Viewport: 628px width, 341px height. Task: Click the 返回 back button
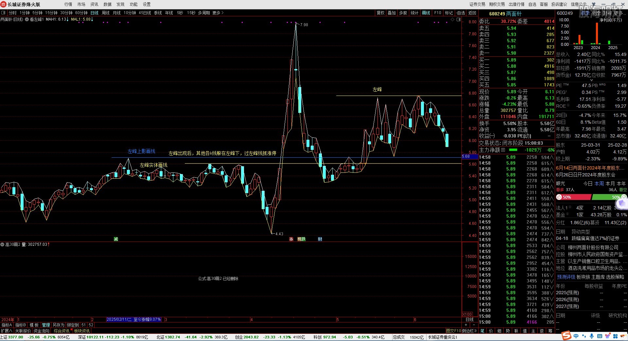472,13
